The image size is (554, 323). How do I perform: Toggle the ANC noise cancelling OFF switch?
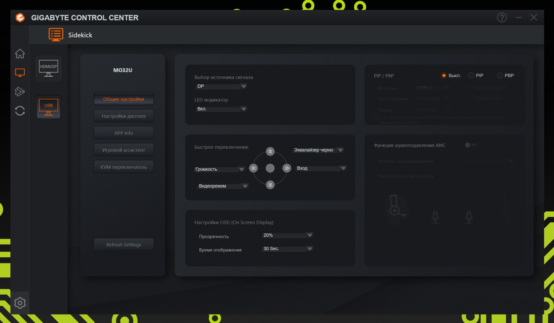471,145
